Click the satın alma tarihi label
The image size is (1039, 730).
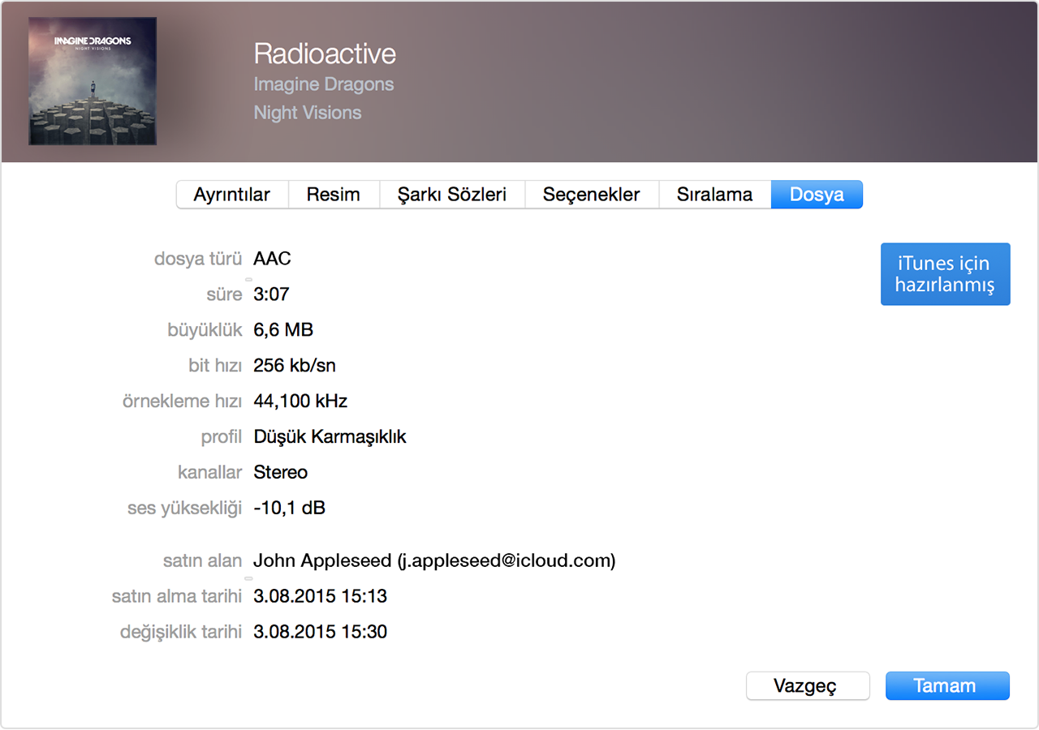[177, 596]
